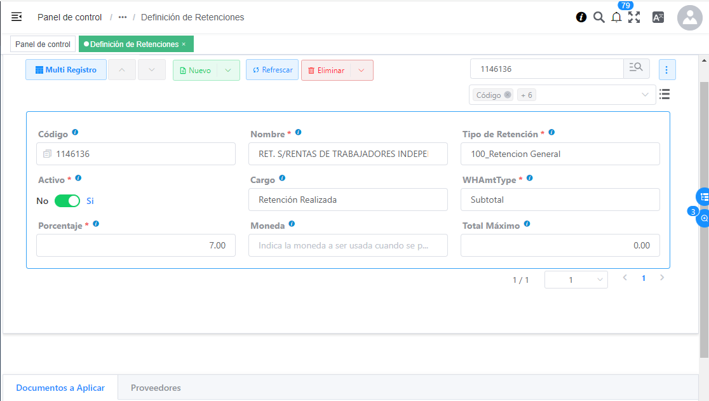
Task: Click Panel de control breadcrumb
Action: [x=70, y=17]
